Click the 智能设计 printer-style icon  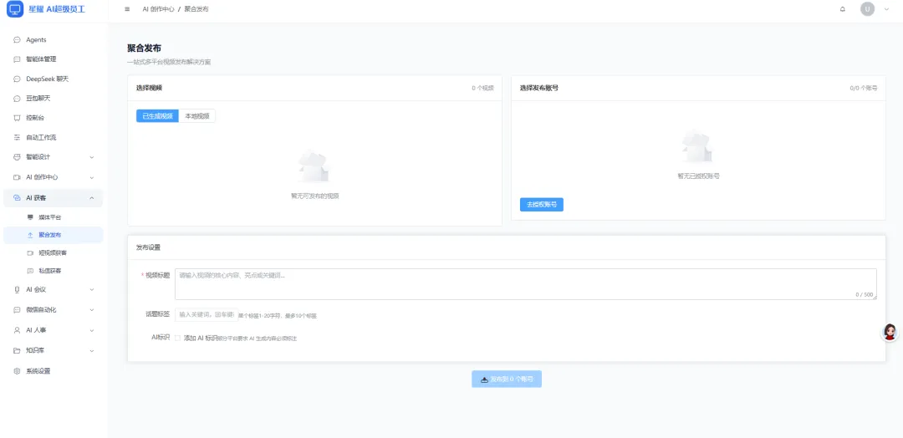click(x=17, y=157)
